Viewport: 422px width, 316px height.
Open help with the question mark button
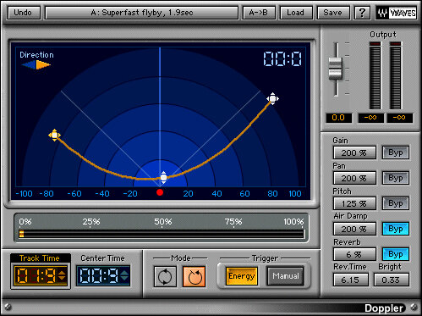[362, 13]
